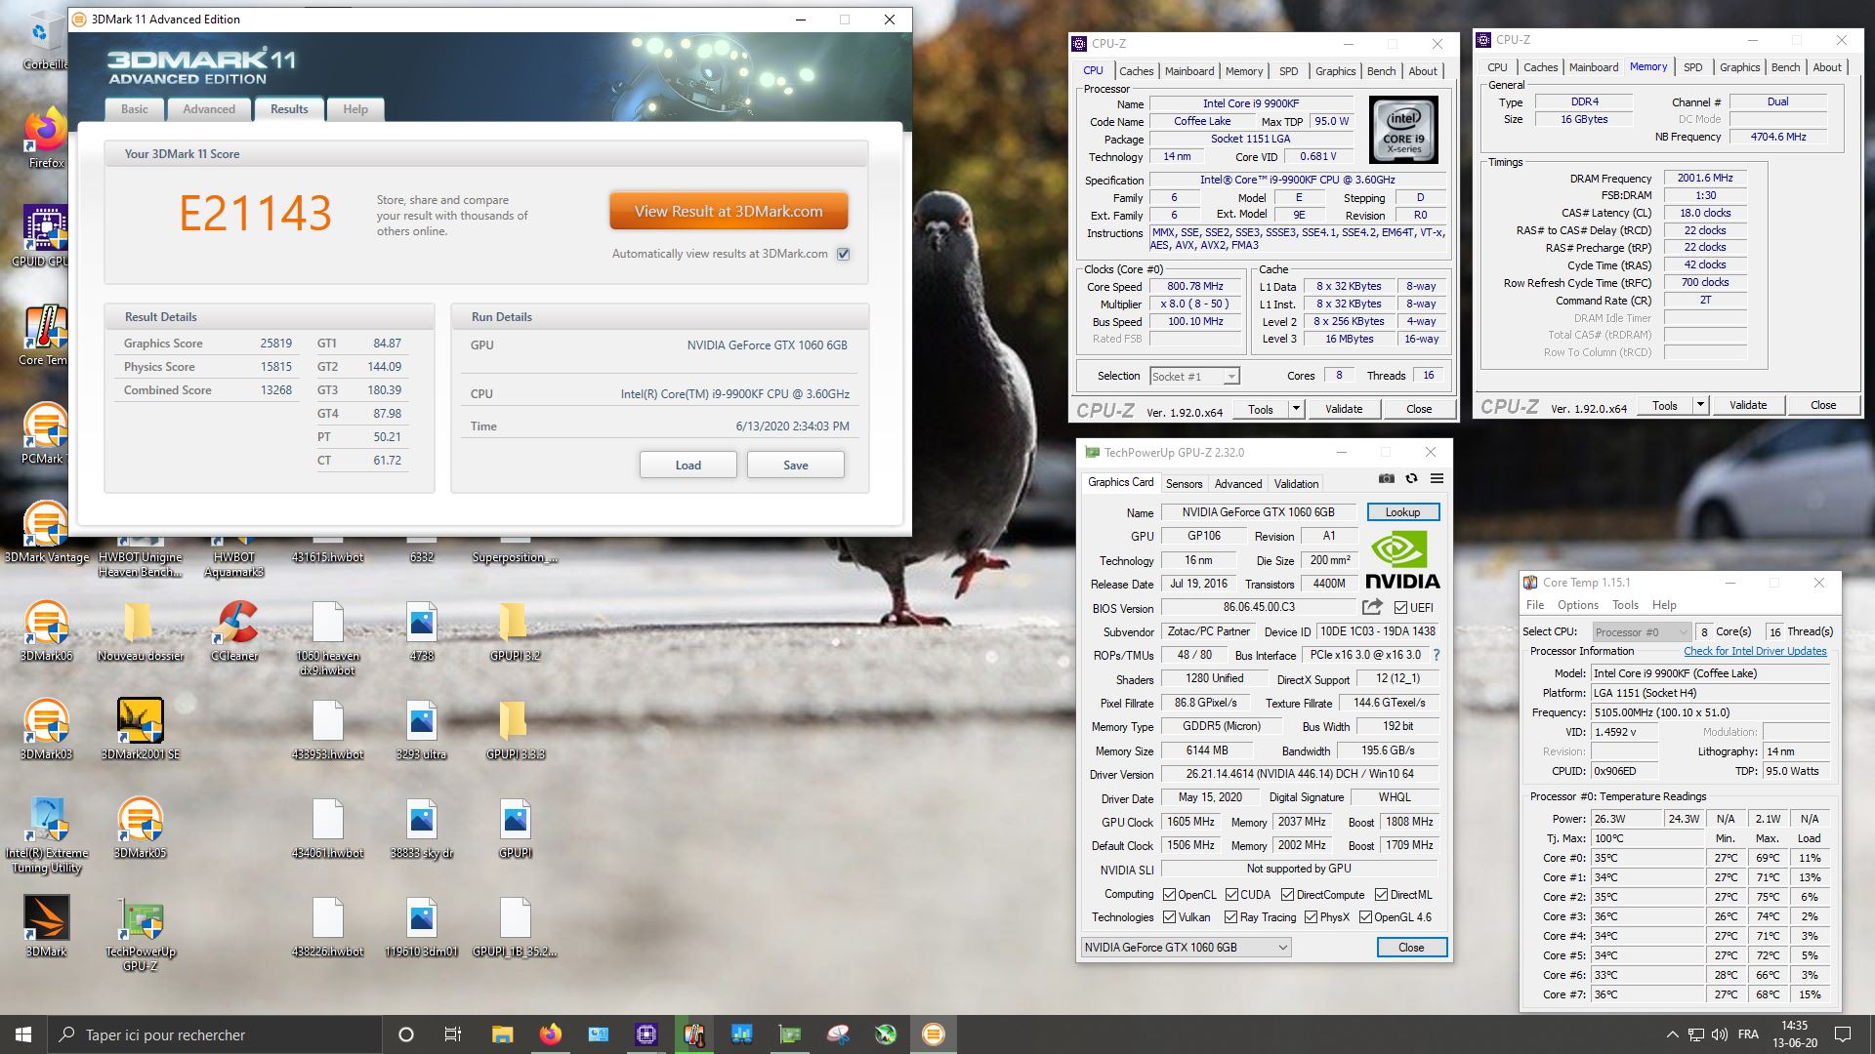
Task: Toggle the Ray Tracing checkbox
Action: [x=1230, y=917]
